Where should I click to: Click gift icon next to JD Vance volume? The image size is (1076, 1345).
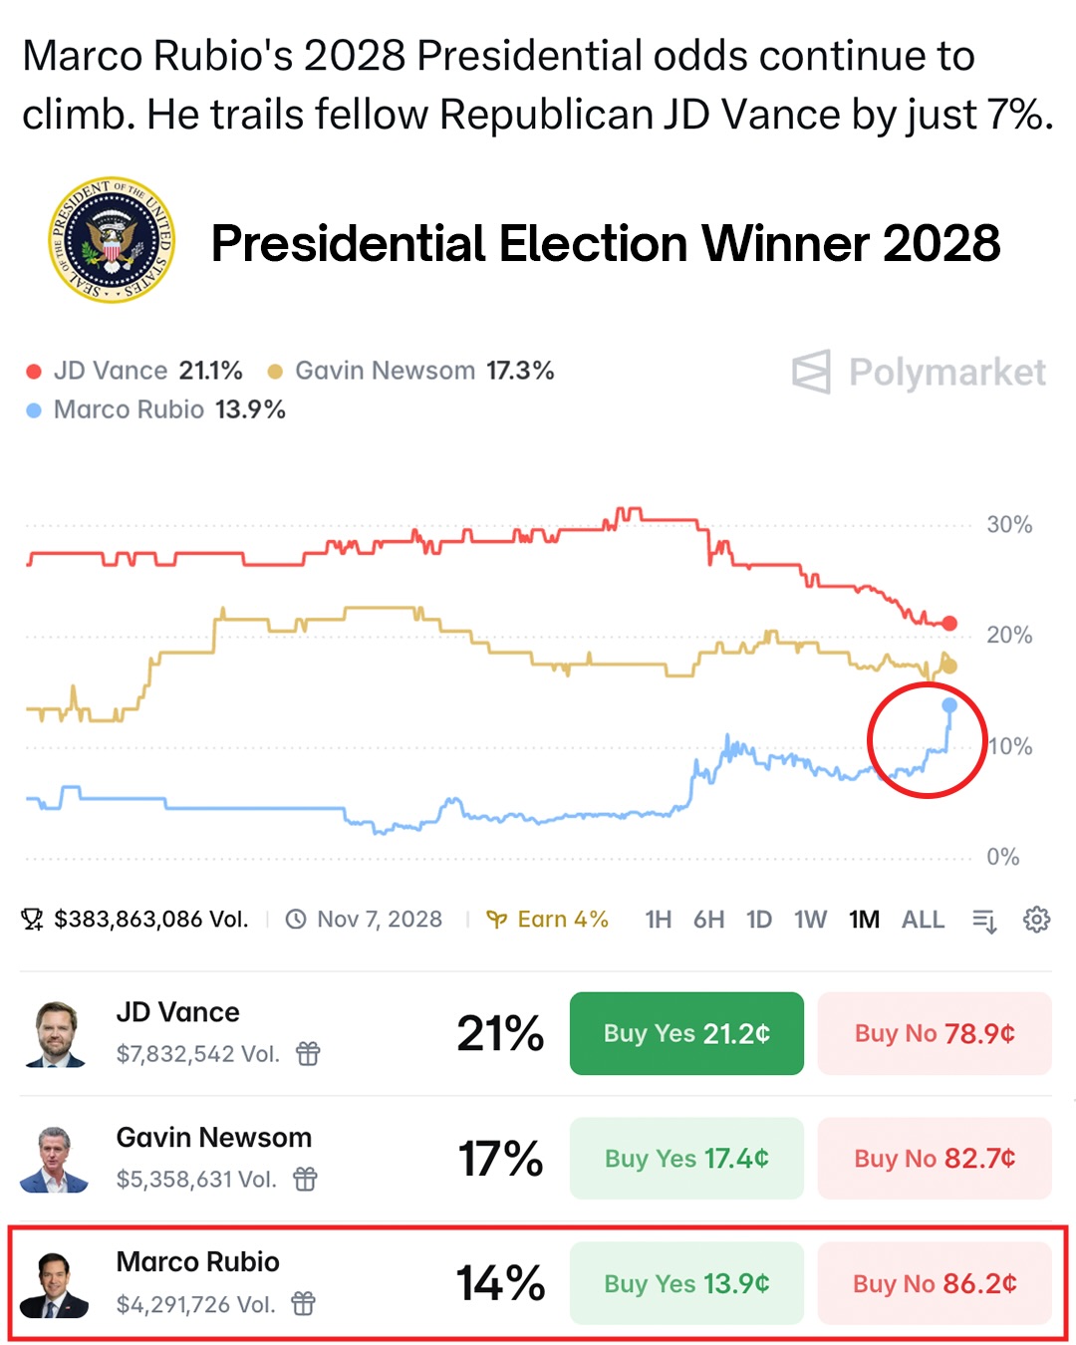(308, 1053)
